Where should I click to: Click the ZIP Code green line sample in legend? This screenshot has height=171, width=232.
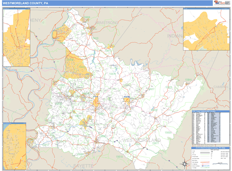click(205, 155)
